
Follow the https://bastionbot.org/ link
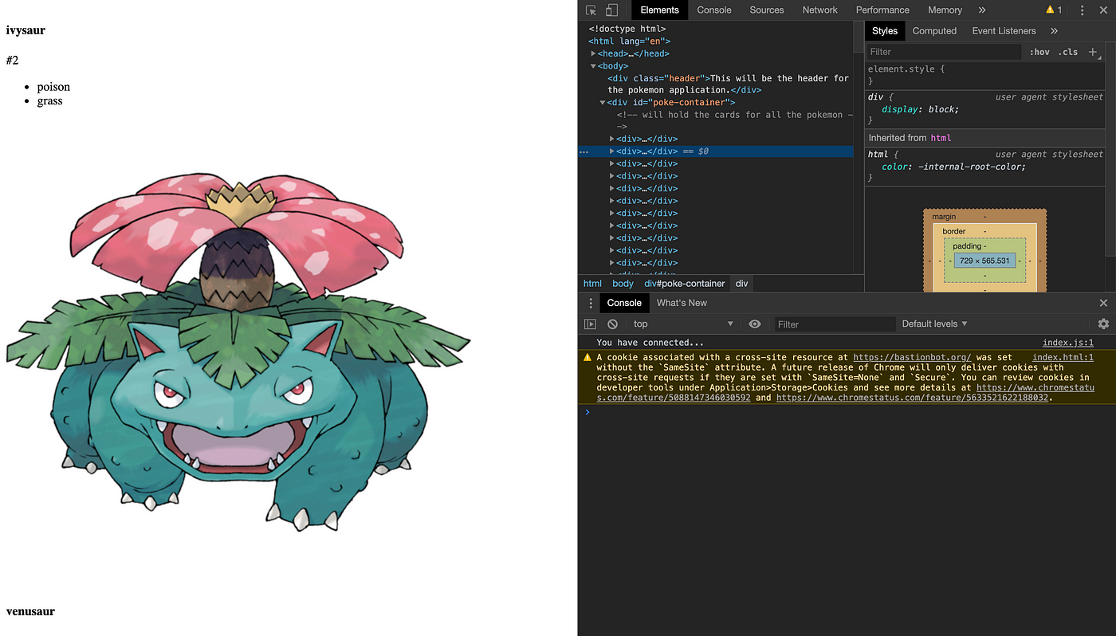pyautogui.click(x=912, y=358)
